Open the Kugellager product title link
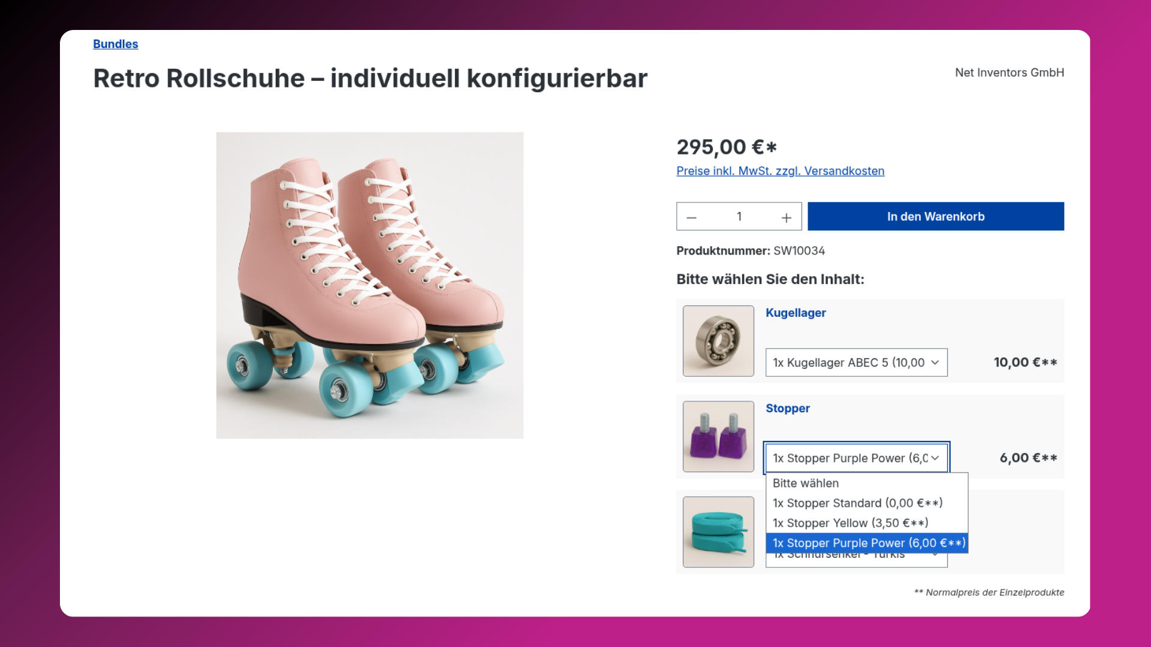 click(796, 313)
